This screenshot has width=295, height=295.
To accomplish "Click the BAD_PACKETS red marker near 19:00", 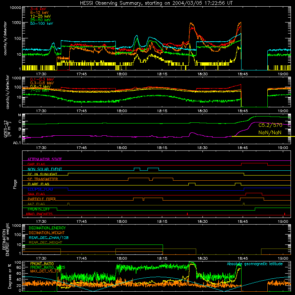I will coord(285,214).
